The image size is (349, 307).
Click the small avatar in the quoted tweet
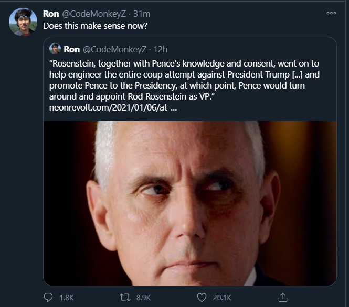pos(55,49)
